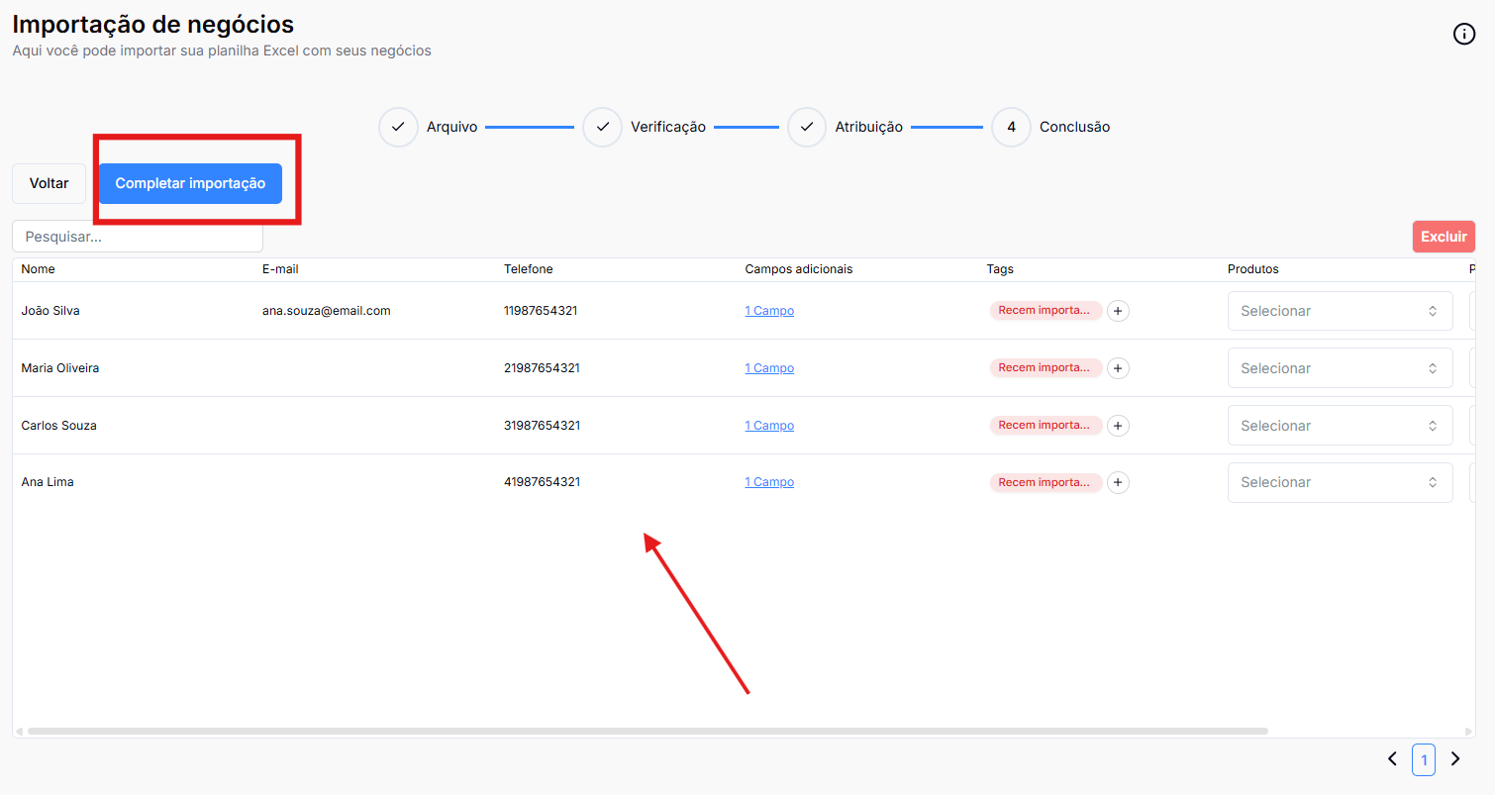Open 1 Campo link for Carlos Souza
Screen dimensions: 1495x795
pyautogui.click(x=769, y=426)
